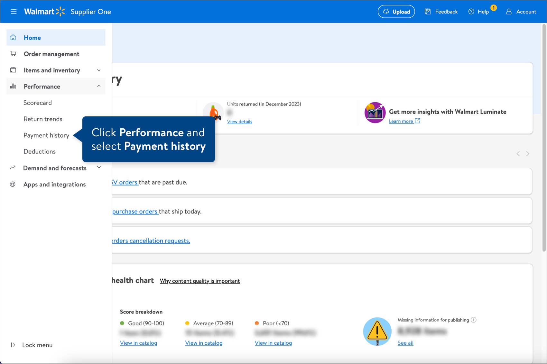
Task: Select the Feedback menu item
Action: [441, 11]
